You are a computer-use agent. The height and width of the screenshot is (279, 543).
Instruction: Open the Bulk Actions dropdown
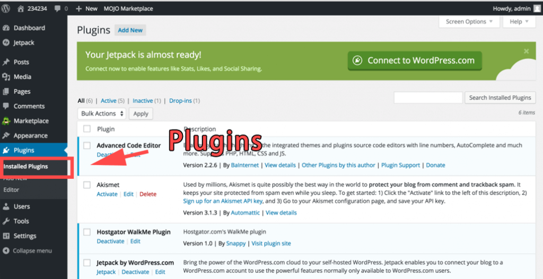(102, 114)
